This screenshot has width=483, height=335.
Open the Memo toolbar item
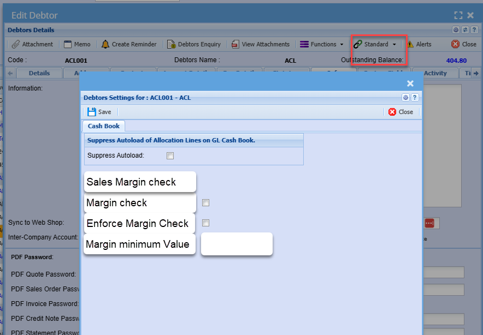77,44
